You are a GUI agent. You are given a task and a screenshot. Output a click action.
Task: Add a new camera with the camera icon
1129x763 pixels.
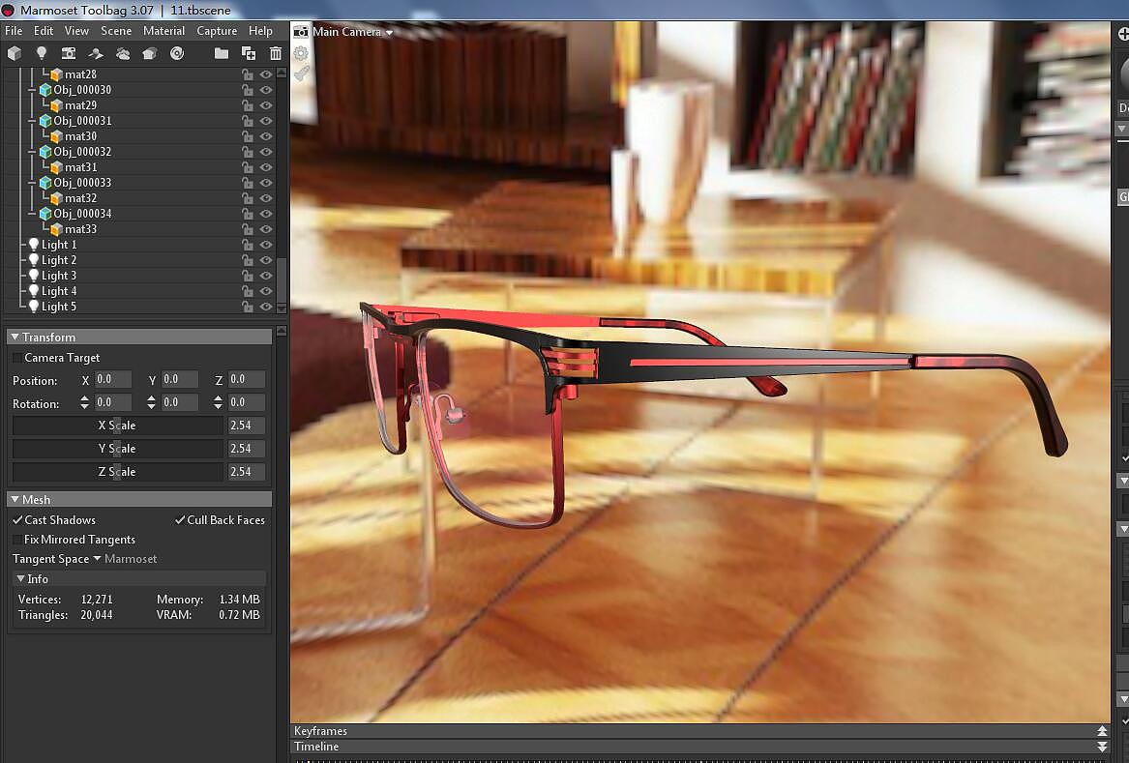point(69,53)
